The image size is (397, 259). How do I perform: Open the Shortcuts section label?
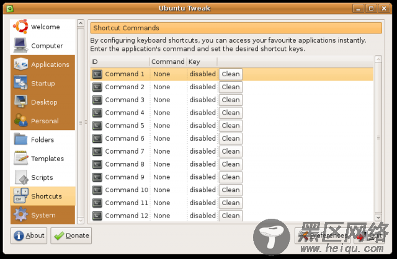(x=47, y=196)
